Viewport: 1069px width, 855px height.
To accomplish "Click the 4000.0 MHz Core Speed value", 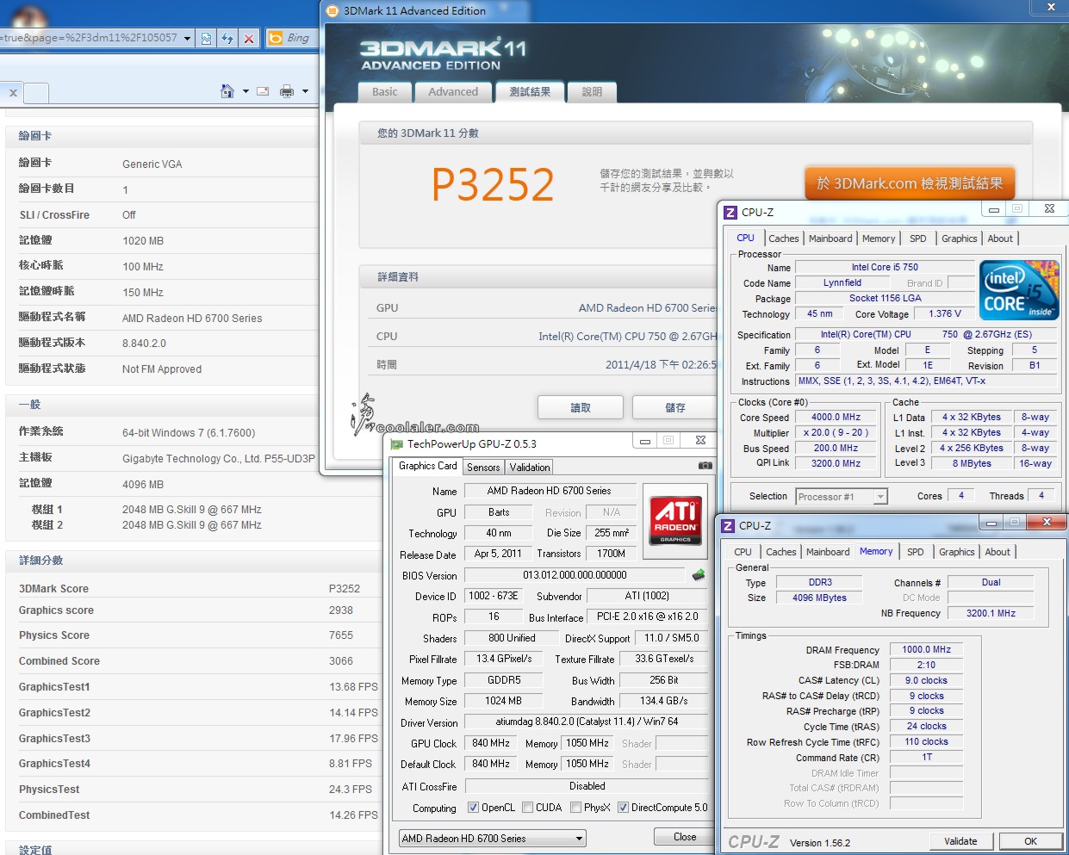I will click(x=836, y=418).
